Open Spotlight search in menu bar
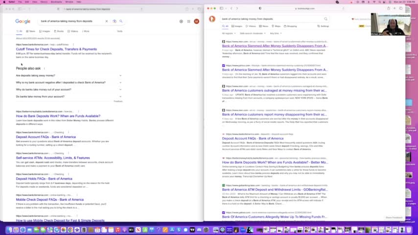Viewport: 418px width, 235px height. tap(379, 2)
